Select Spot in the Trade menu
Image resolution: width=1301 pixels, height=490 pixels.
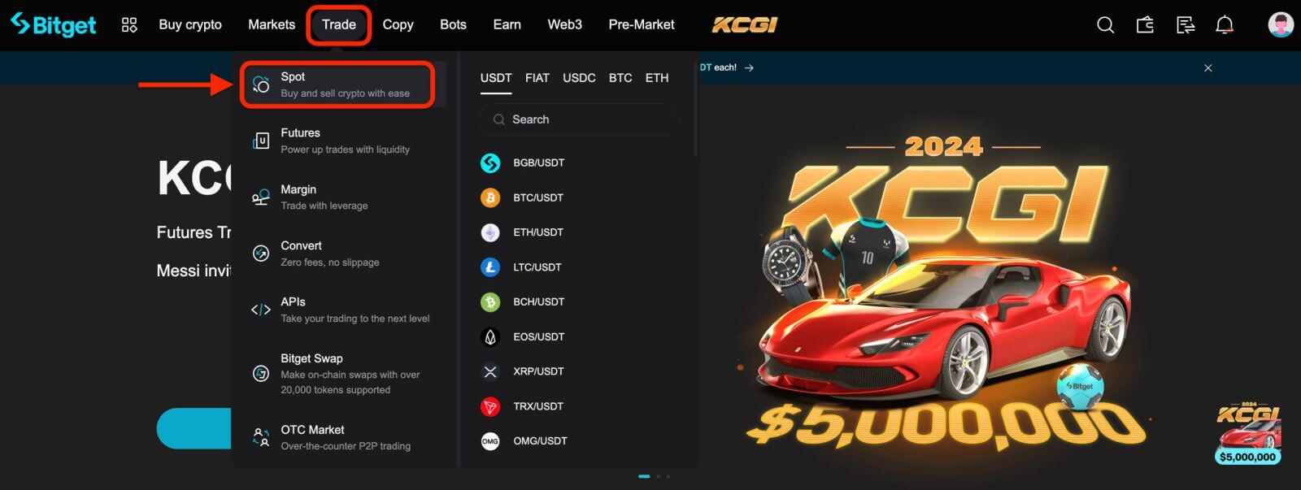337,85
